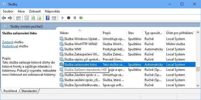The height and width of the screenshot is (100, 201).
Task: Select the Služba zařazování tisku row name
Action: click(x=80, y=65)
